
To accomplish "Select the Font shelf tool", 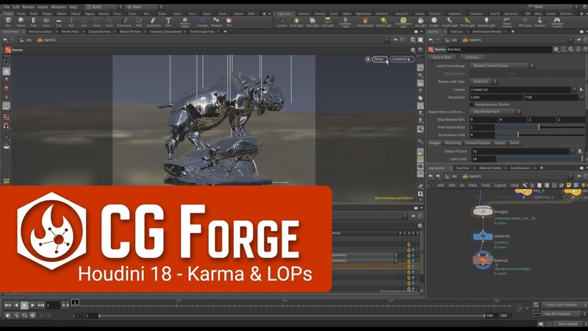I will coord(168,22).
